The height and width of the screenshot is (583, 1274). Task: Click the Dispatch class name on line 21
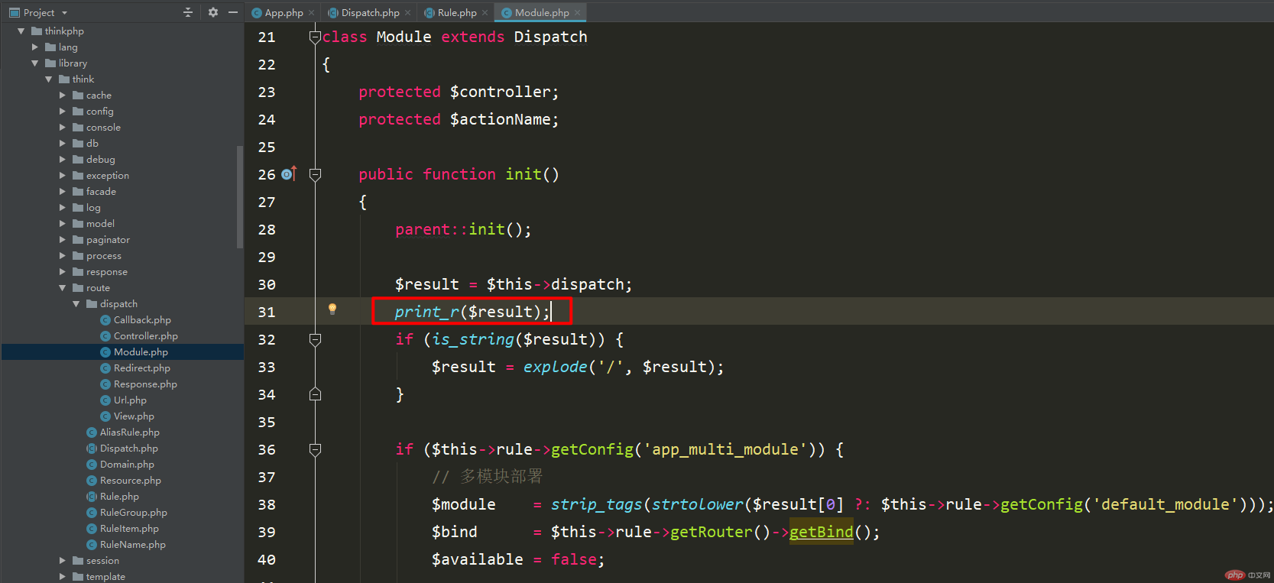(x=550, y=37)
